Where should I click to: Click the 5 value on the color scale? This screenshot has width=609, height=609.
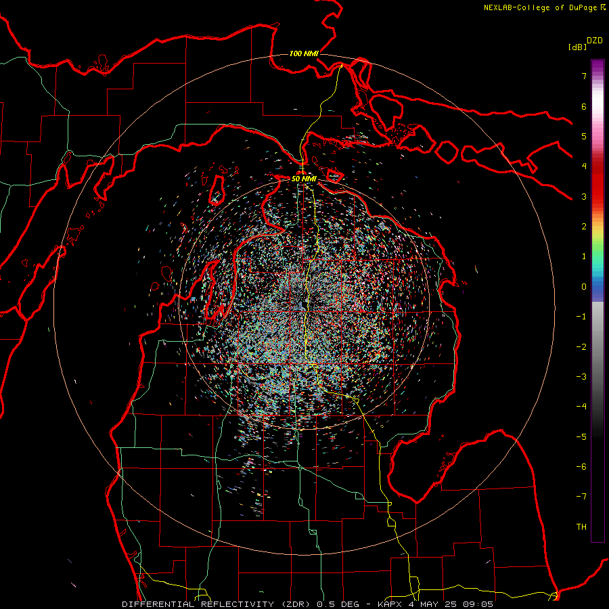[584, 136]
